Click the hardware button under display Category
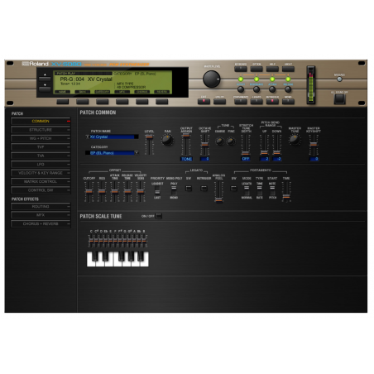 tap(103, 102)
